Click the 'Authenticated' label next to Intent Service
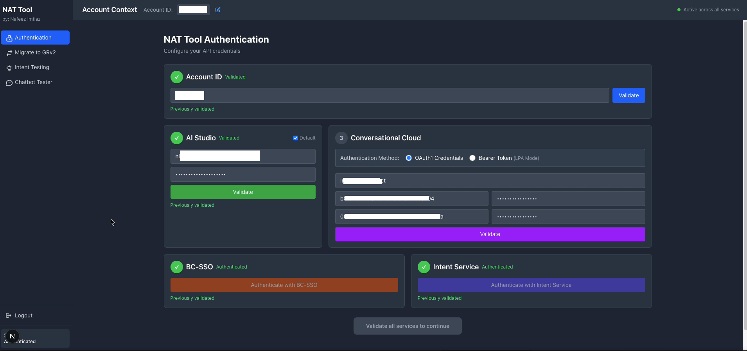Screen dimensions: 747x351 pos(497,267)
